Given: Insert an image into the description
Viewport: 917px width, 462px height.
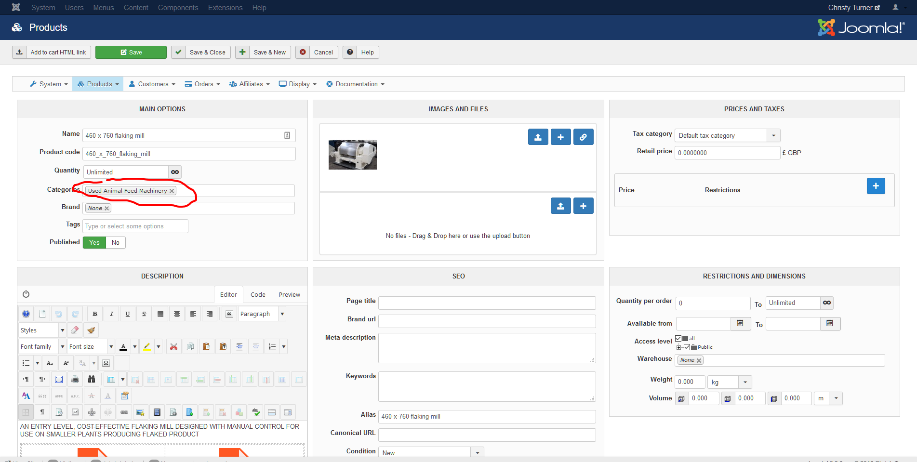Looking at the screenshot, I should (141, 412).
